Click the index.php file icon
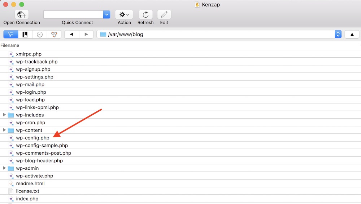 coord(11,199)
